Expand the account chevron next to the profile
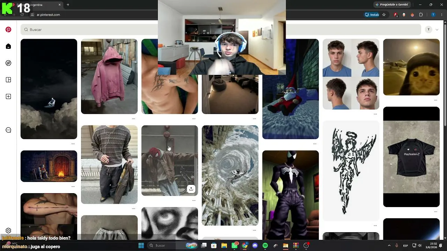 [x=437, y=30]
